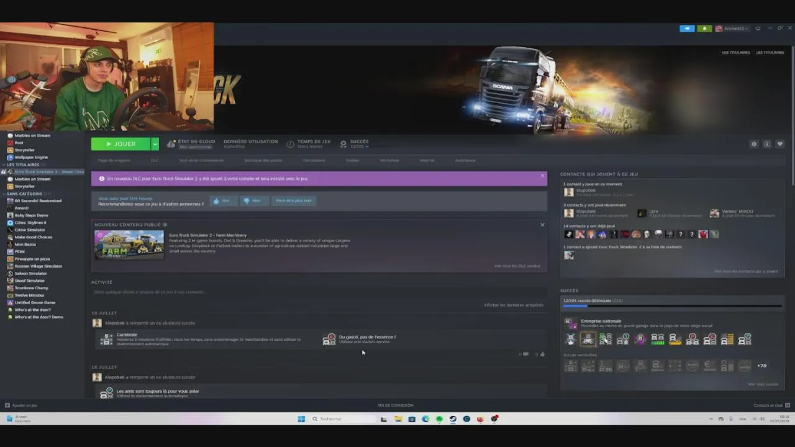Click the achievements progress bar
The height and width of the screenshot is (447, 795).
coord(672,306)
